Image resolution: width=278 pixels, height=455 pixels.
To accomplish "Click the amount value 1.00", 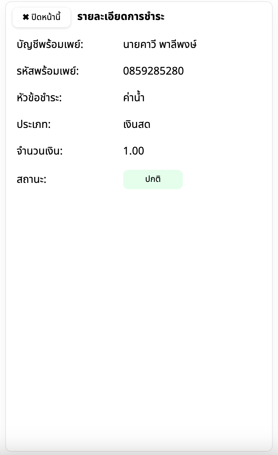I will click(x=134, y=151).
